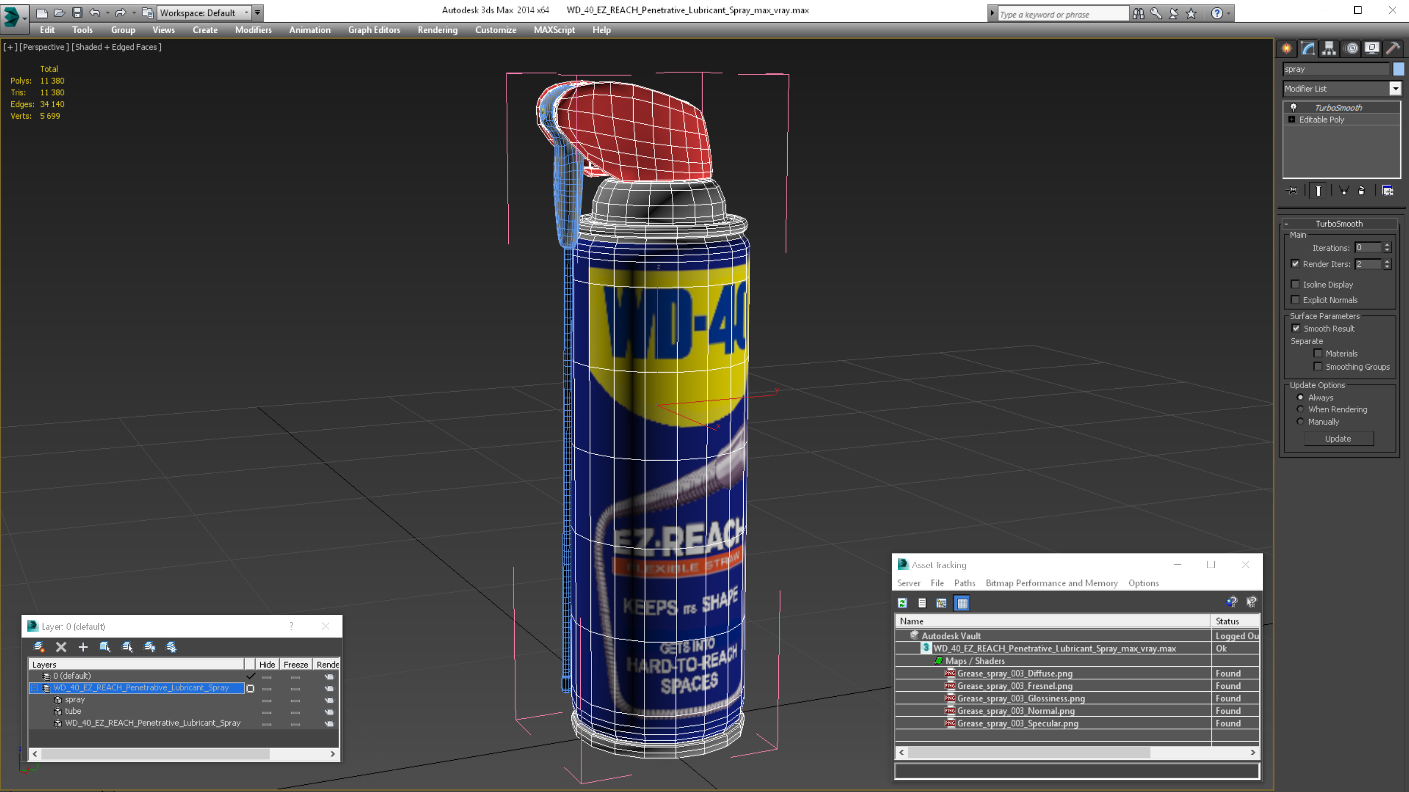Click the keyword search field
1409x792 pixels.
coord(1062,14)
